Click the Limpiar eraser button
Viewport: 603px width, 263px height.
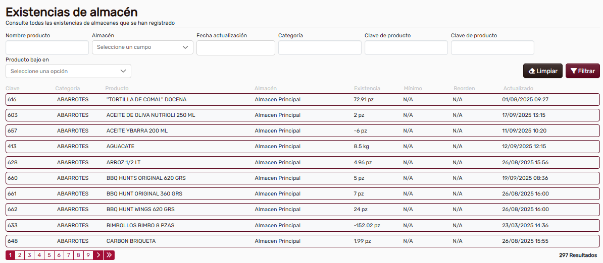tap(543, 71)
